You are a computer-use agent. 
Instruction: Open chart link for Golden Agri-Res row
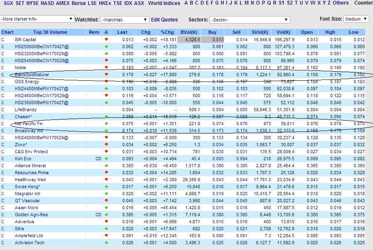pyautogui.click(x=2, y=215)
